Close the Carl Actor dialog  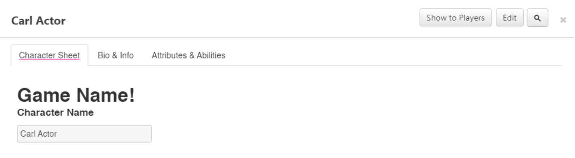point(563,20)
